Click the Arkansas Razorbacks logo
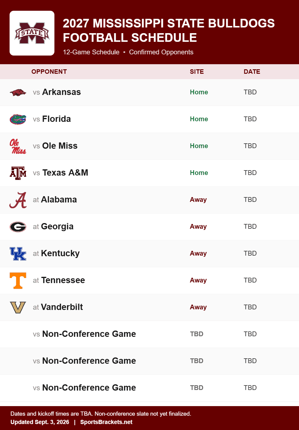299x430 pixels. tap(18, 93)
